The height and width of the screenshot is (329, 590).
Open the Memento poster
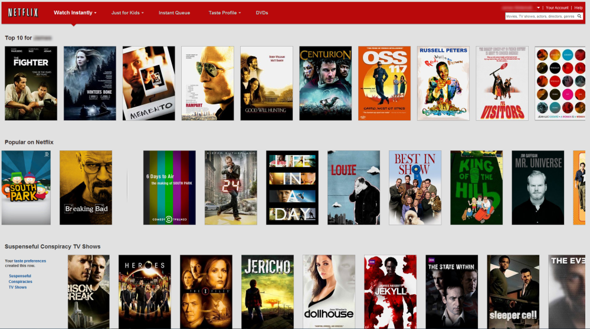coord(149,83)
